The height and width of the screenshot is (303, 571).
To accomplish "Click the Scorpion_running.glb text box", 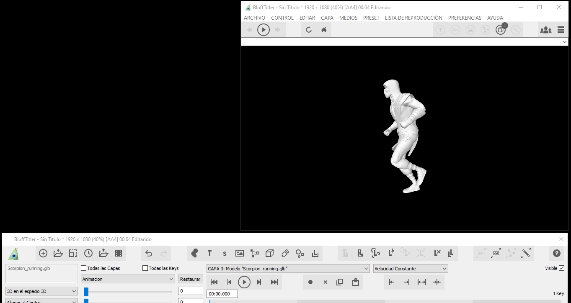I will 41,274.
